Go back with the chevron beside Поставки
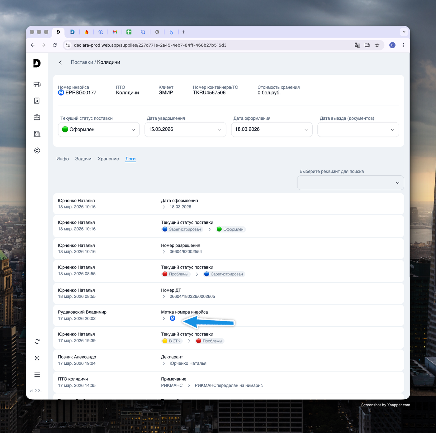This screenshot has width=436, height=433. (x=60, y=63)
